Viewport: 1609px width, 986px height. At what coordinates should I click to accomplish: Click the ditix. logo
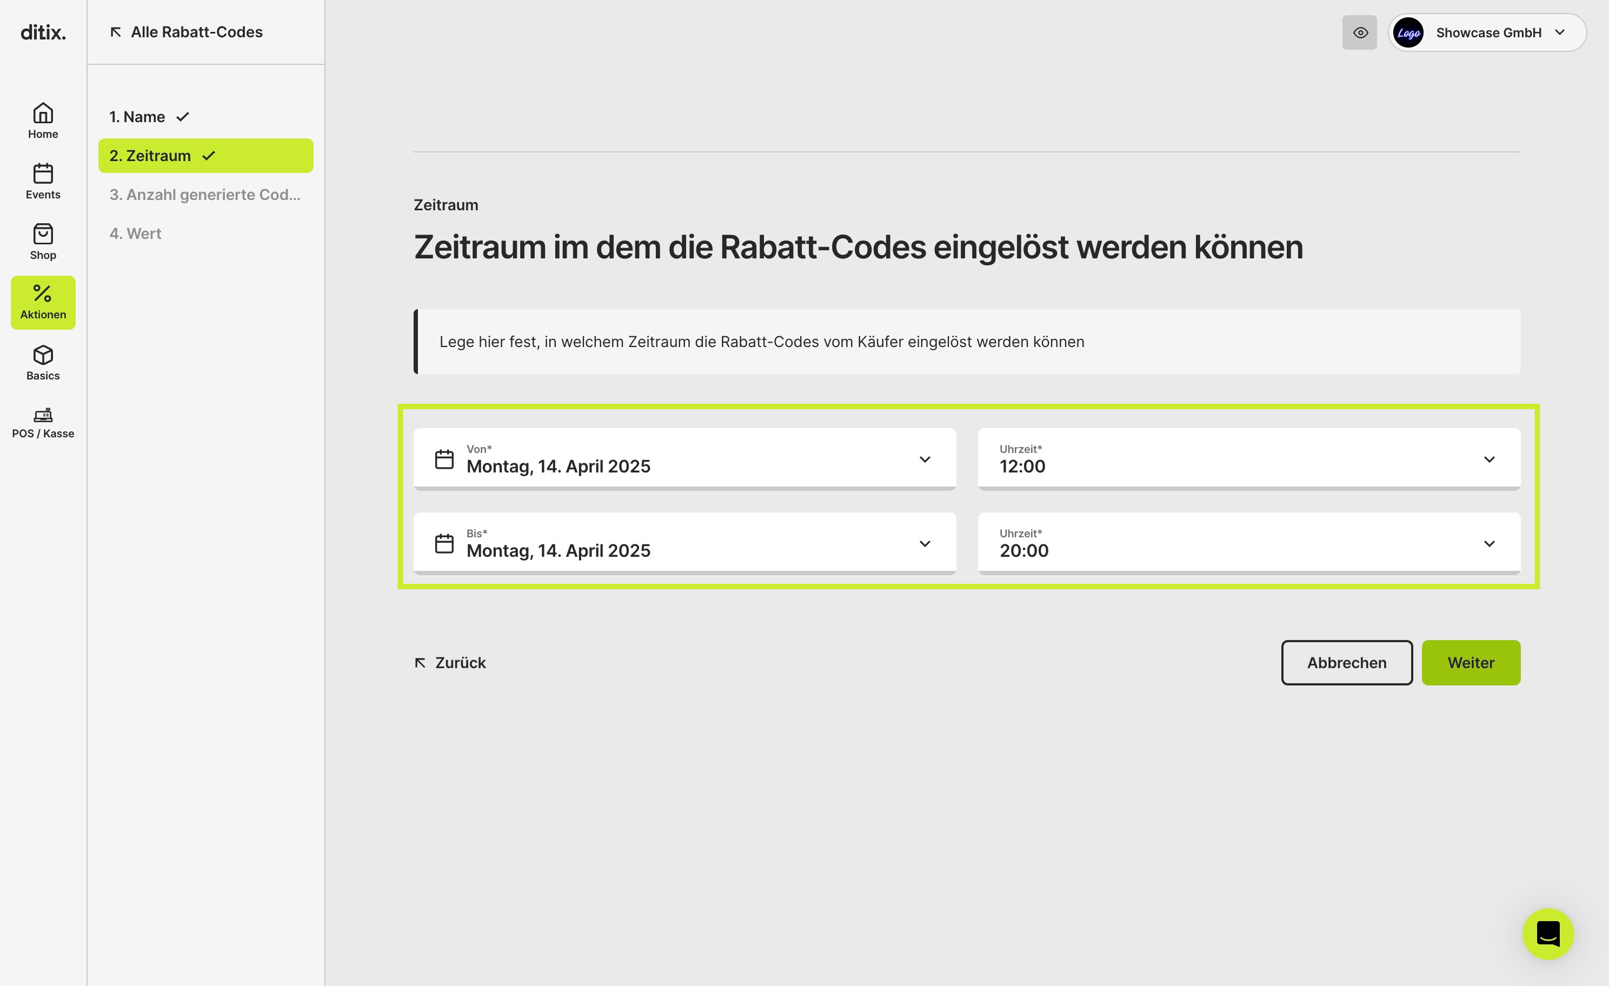(x=43, y=32)
